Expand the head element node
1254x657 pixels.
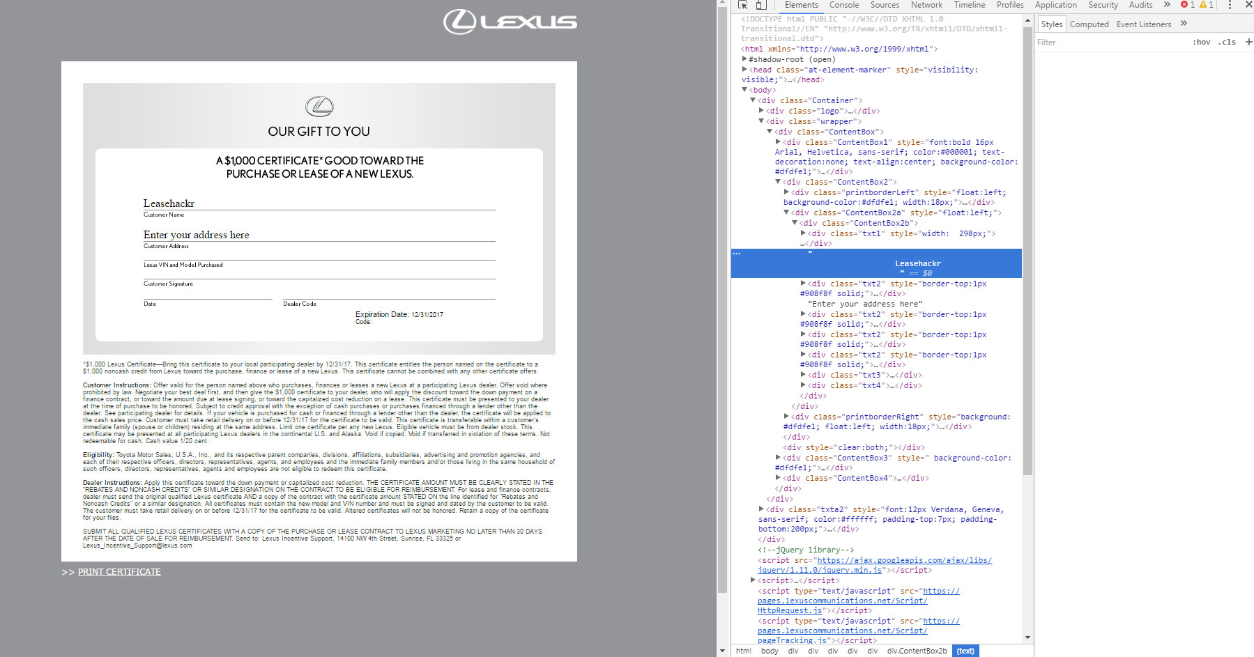[x=745, y=70]
